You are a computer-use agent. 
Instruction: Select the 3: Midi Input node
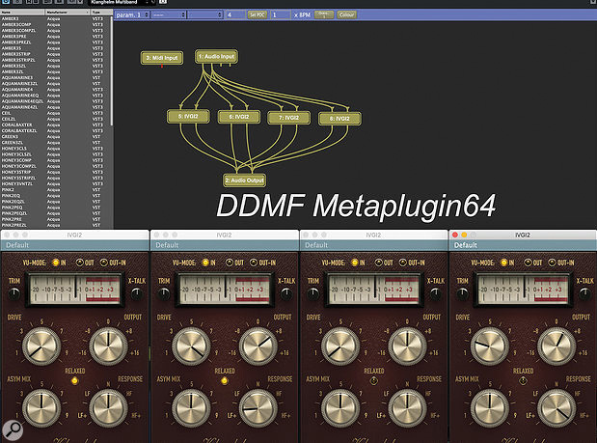[x=162, y=58]
